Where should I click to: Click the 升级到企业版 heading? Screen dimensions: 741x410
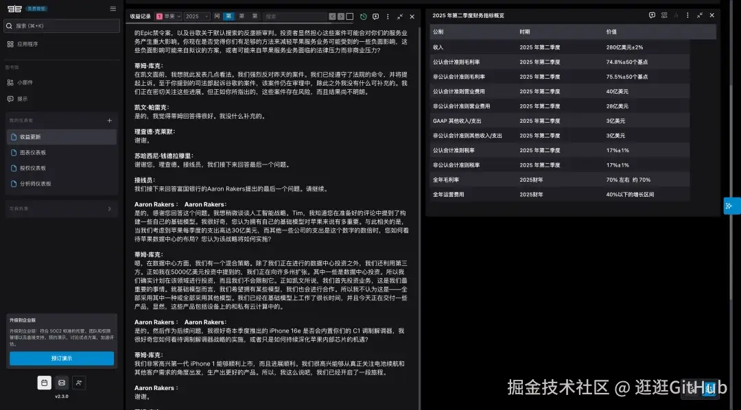click(x=23, y=320)
